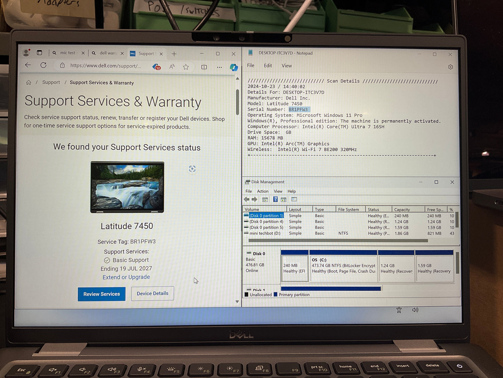The height and width of the screenshot is (378, 503).
Task: Switch to the dell warranty search tab
Action: pyautogui.click(x=108, y=53)
